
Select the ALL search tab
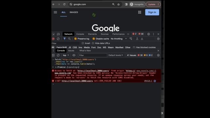point(63,12)
